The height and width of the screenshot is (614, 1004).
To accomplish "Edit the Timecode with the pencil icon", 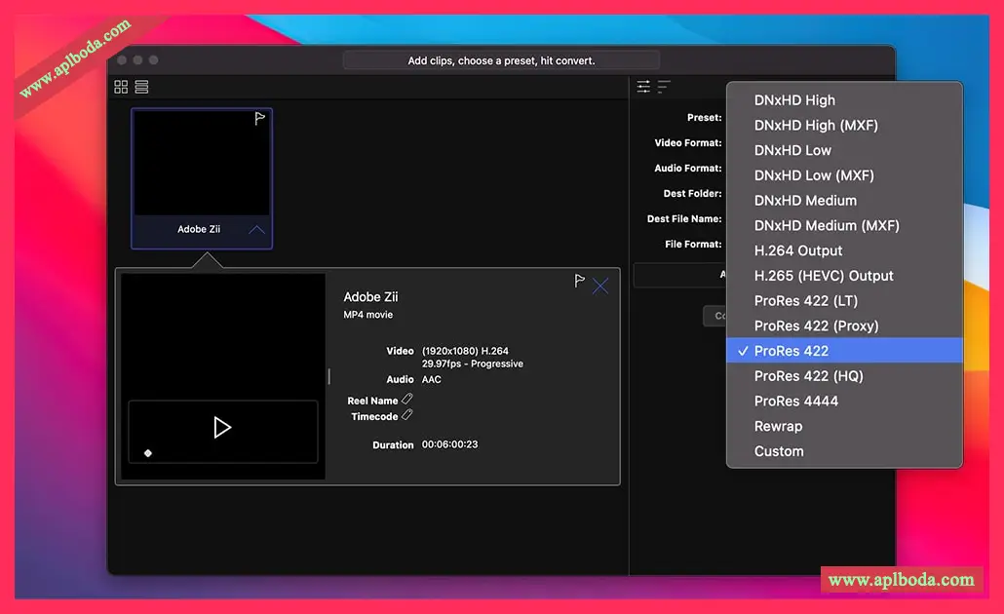I will point(407,415).
